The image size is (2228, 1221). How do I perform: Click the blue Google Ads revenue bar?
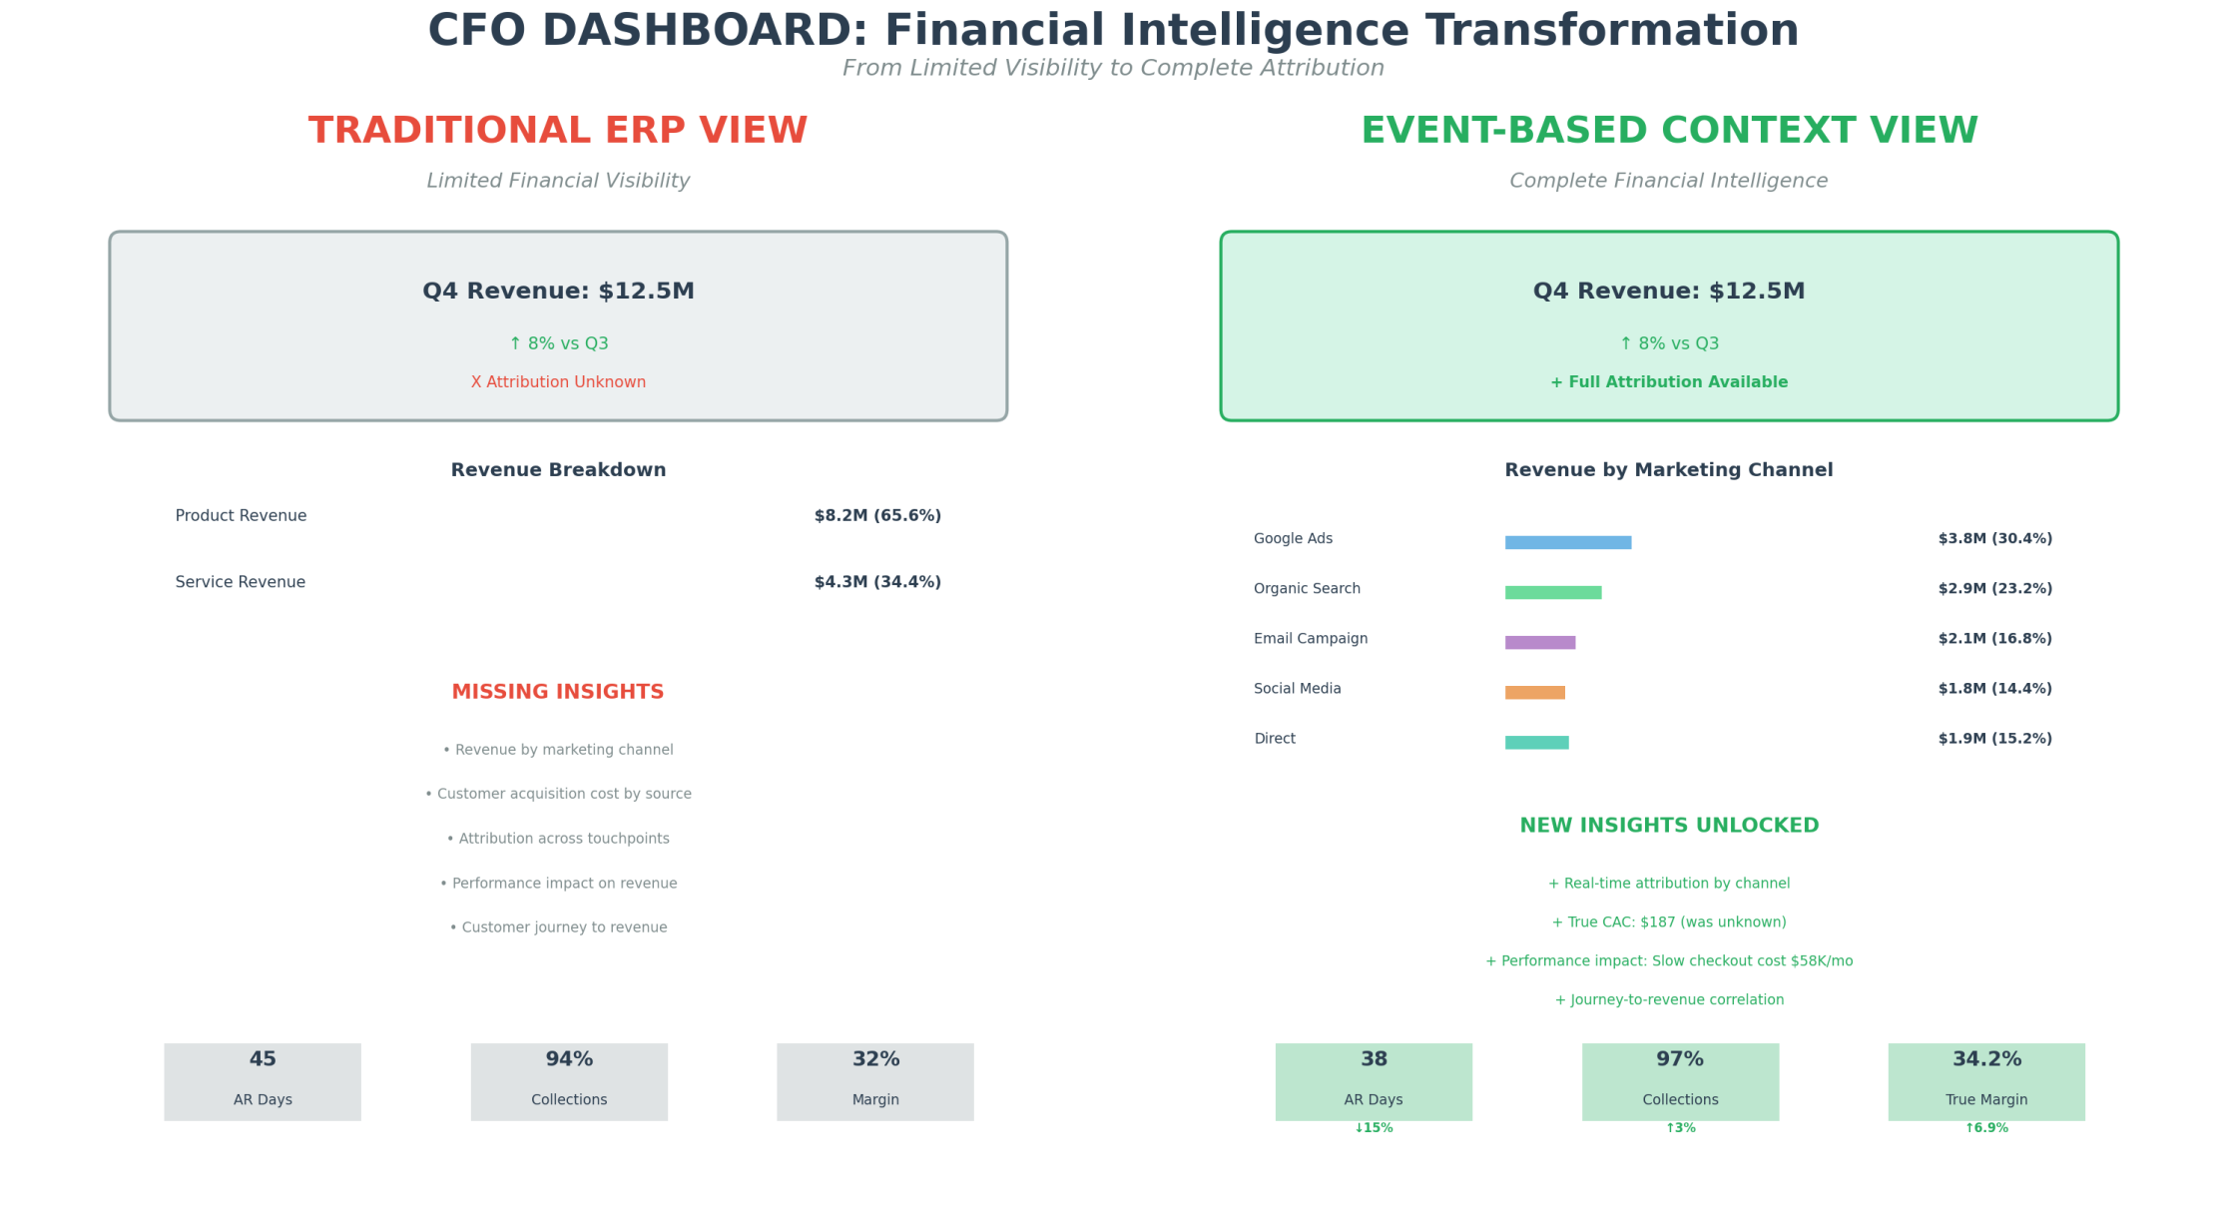(1567, 542)
